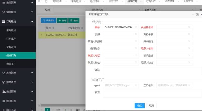This screenshot has width=202, height=111.
Task: Switch to the 订购生产 tab
Action: click(151, 1)
